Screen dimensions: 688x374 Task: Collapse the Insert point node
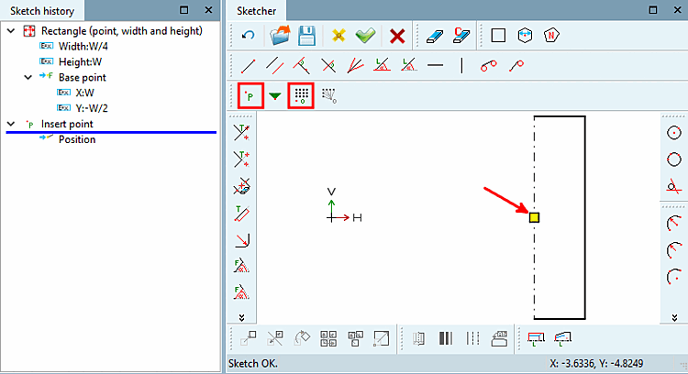11,124
